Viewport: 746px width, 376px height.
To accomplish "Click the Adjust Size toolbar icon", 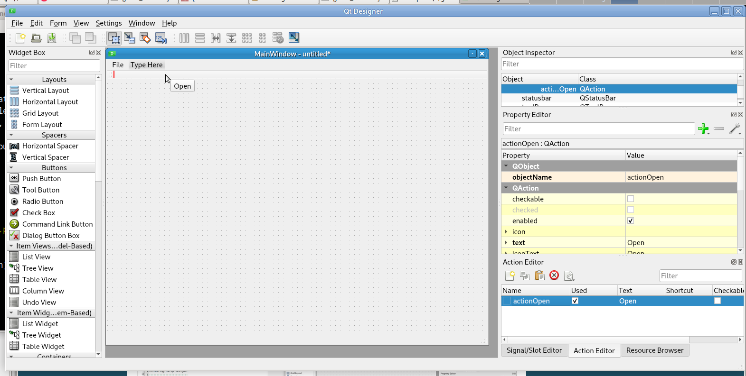I will click(294, 38).
